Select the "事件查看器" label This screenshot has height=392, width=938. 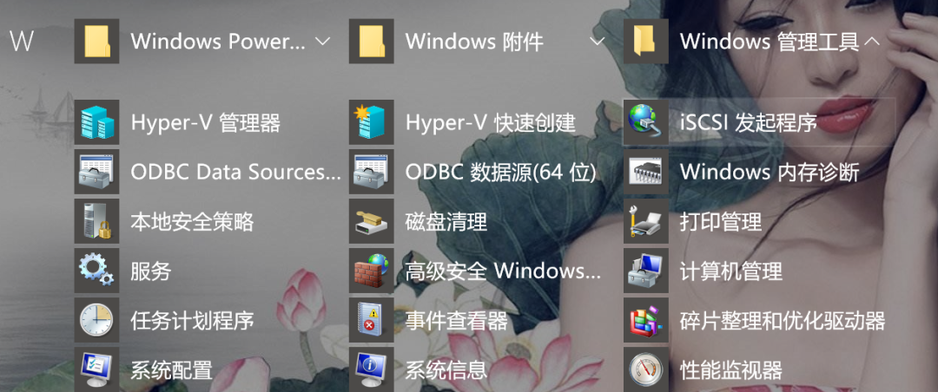pyautogui.click(x=457, y=322)
